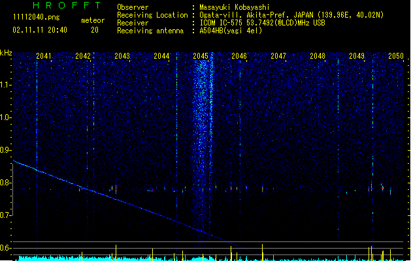Viewport: 411px width, 261px height.
Task: Click the 0.6 kHz axis label
Action: point(6,248)
